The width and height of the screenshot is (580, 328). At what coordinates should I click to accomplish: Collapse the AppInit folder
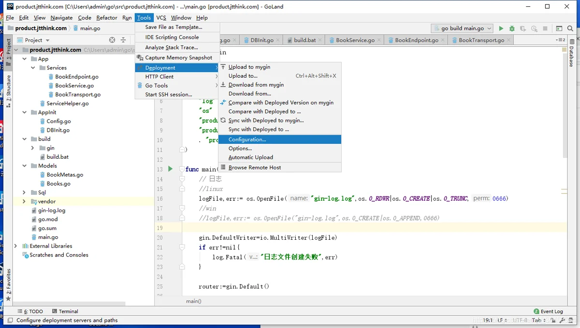pyautogui.click(x=25, y=112)
